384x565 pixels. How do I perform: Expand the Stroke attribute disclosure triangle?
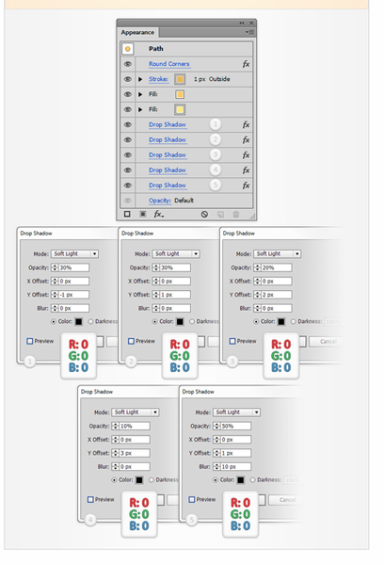coord(140,79)
